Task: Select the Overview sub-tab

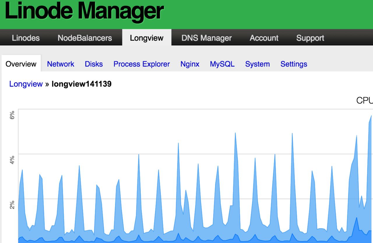Action: pyautogui.click(x=21, y=64)
